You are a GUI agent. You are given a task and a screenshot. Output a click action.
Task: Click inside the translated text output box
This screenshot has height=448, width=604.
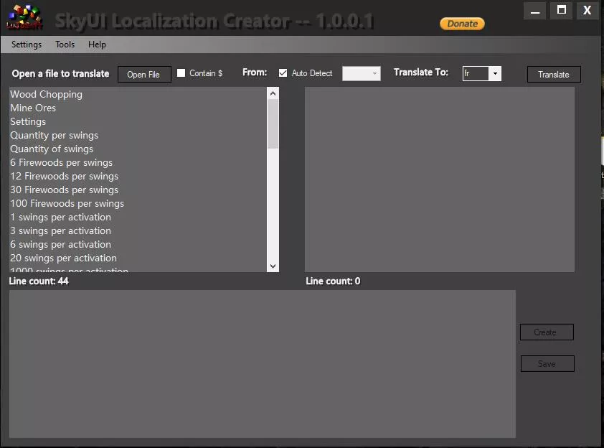[440, 179]
